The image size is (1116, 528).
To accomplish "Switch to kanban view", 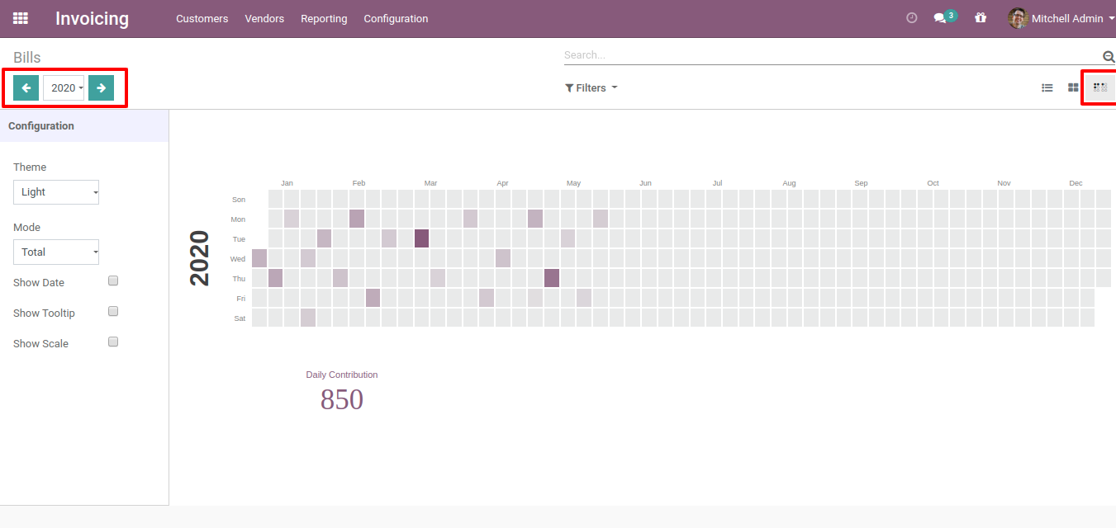I will click(1073, 87).
